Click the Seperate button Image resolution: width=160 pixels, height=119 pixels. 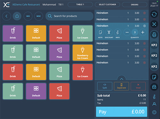(x=122, y=86)
